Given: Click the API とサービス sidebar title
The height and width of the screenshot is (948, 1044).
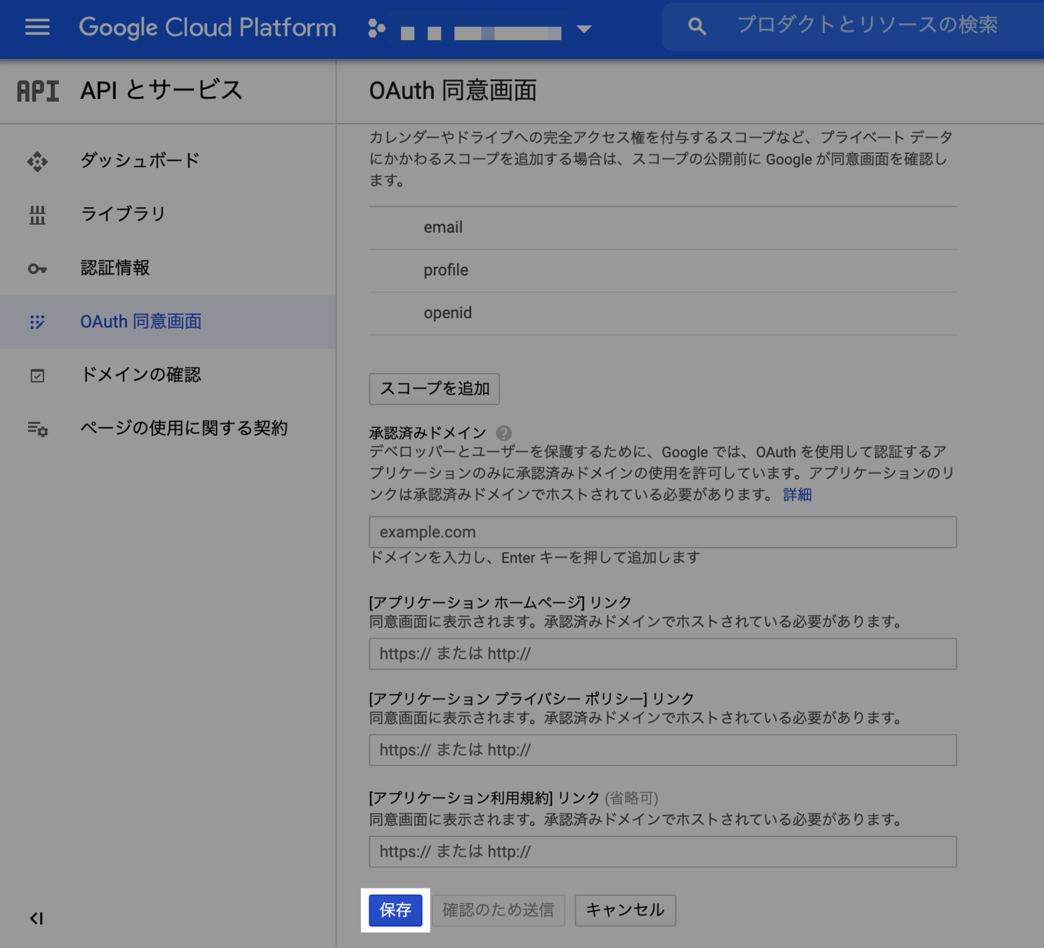Looking at the screenshot, I should click(161, 90).
